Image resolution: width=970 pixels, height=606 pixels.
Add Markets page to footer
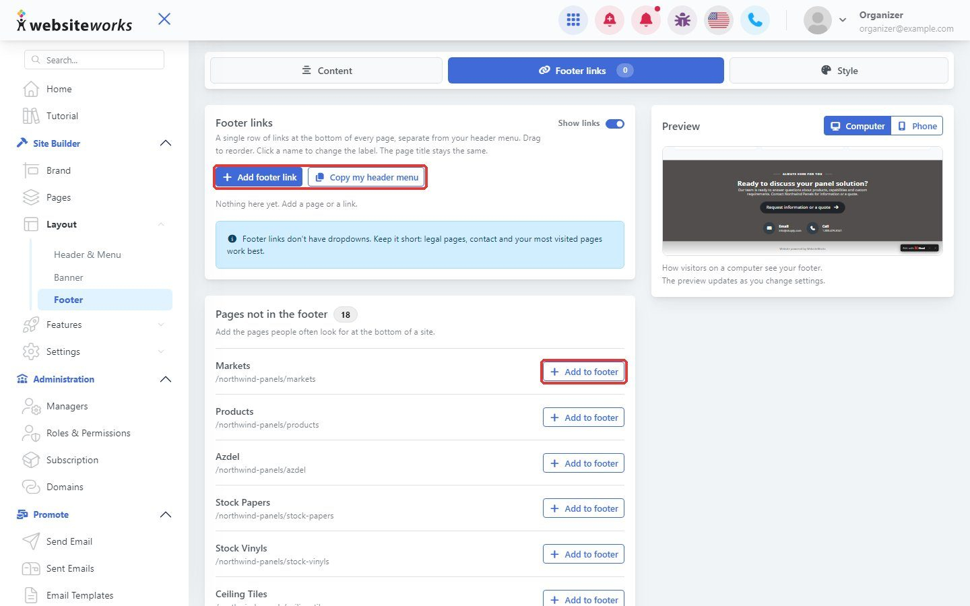[584, 372]
